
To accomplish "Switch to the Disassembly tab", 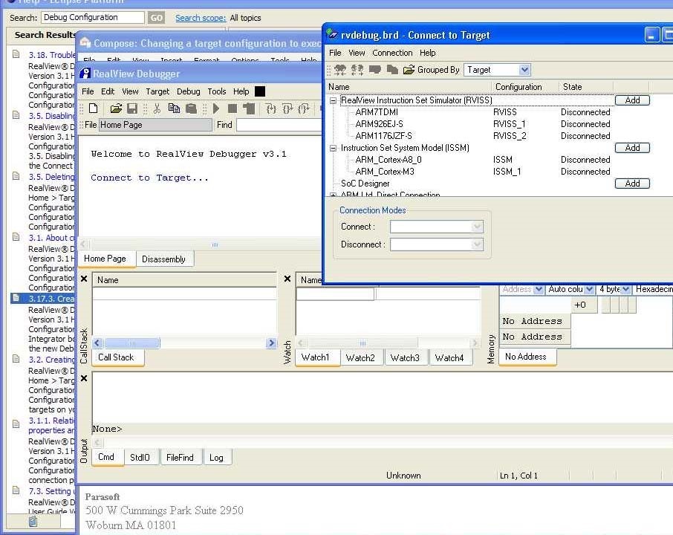I will 163,259.
